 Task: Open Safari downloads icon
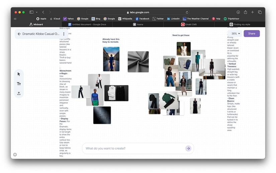tap(238, 12)
